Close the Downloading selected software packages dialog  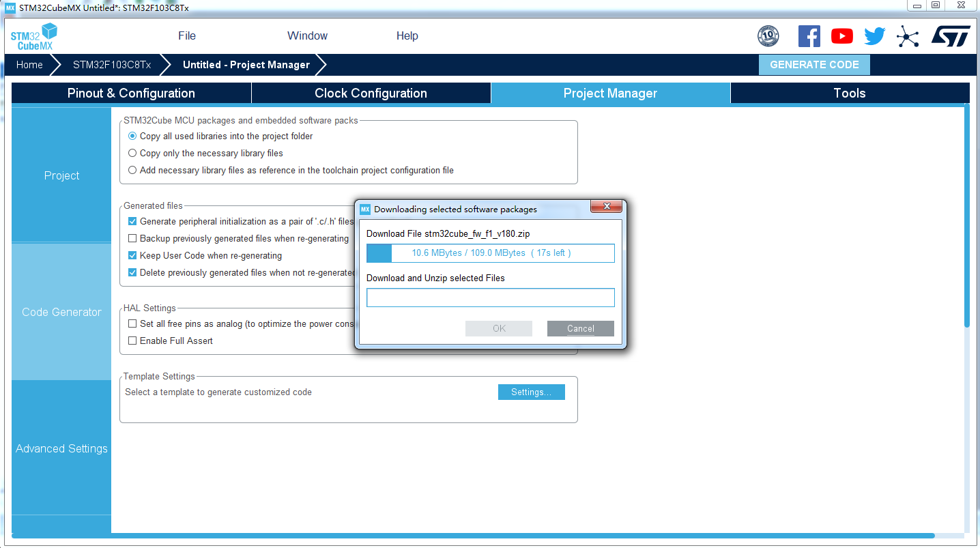pos(605,206)
